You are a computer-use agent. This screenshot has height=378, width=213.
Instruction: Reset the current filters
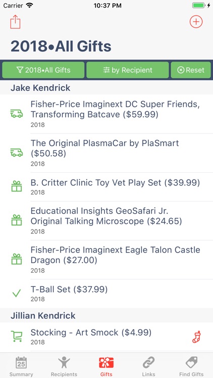(191, 70)
